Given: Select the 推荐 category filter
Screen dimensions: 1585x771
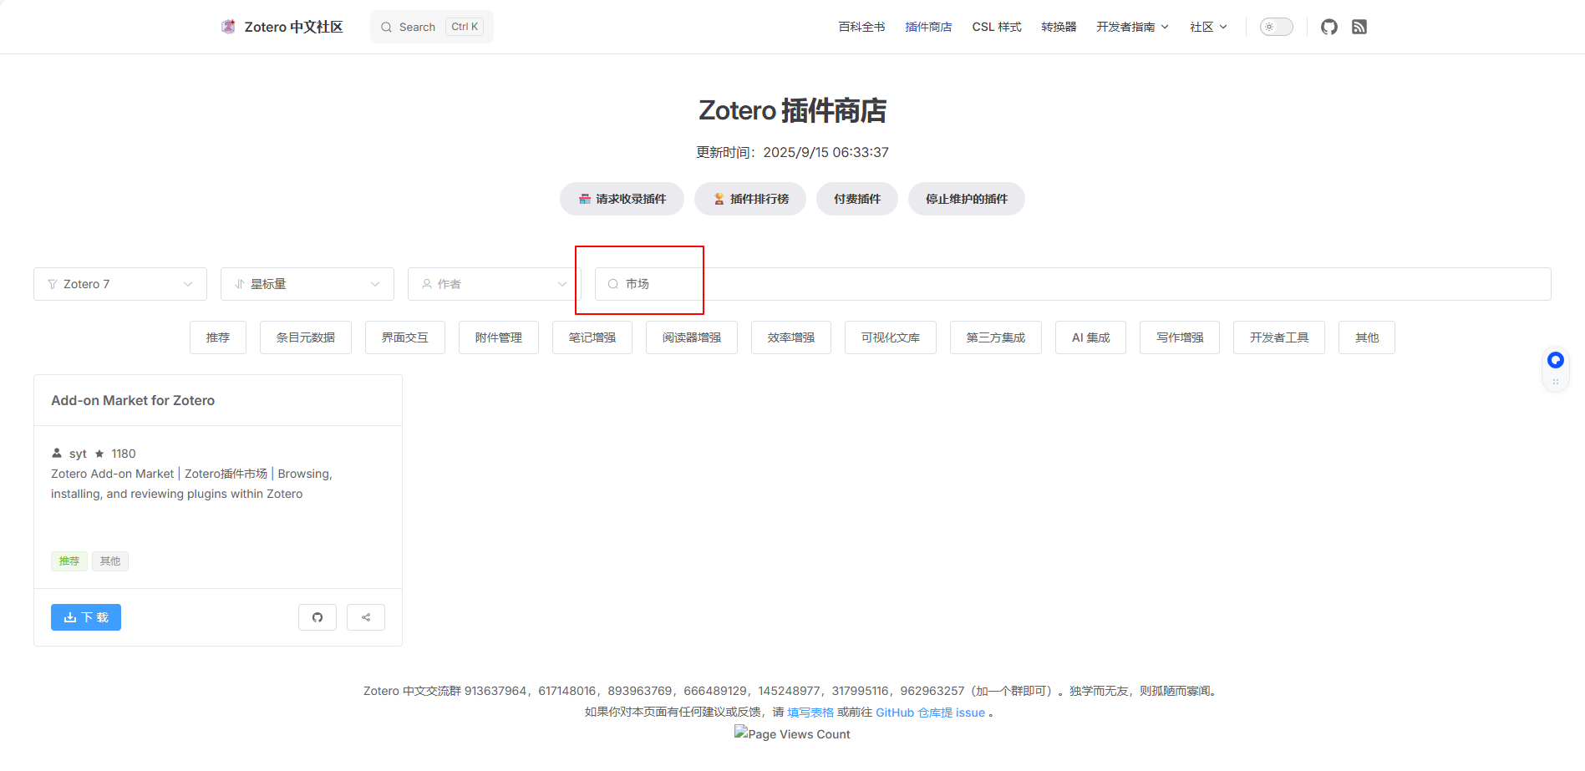Looking at the screenshot, I should click(218, 337).
